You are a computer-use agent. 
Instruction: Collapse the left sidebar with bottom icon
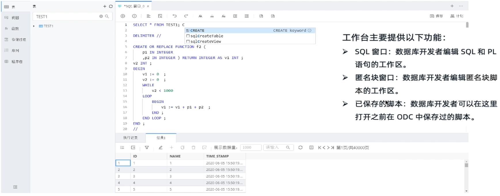pyautogui.click(x=15, y=187)
